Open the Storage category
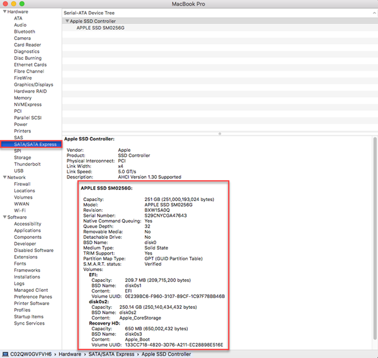Image resolution: width=378 pixels, height=358 pixels. (x=23, y=158)
